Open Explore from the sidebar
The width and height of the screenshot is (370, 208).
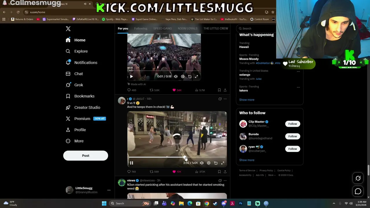coord(77,51)
